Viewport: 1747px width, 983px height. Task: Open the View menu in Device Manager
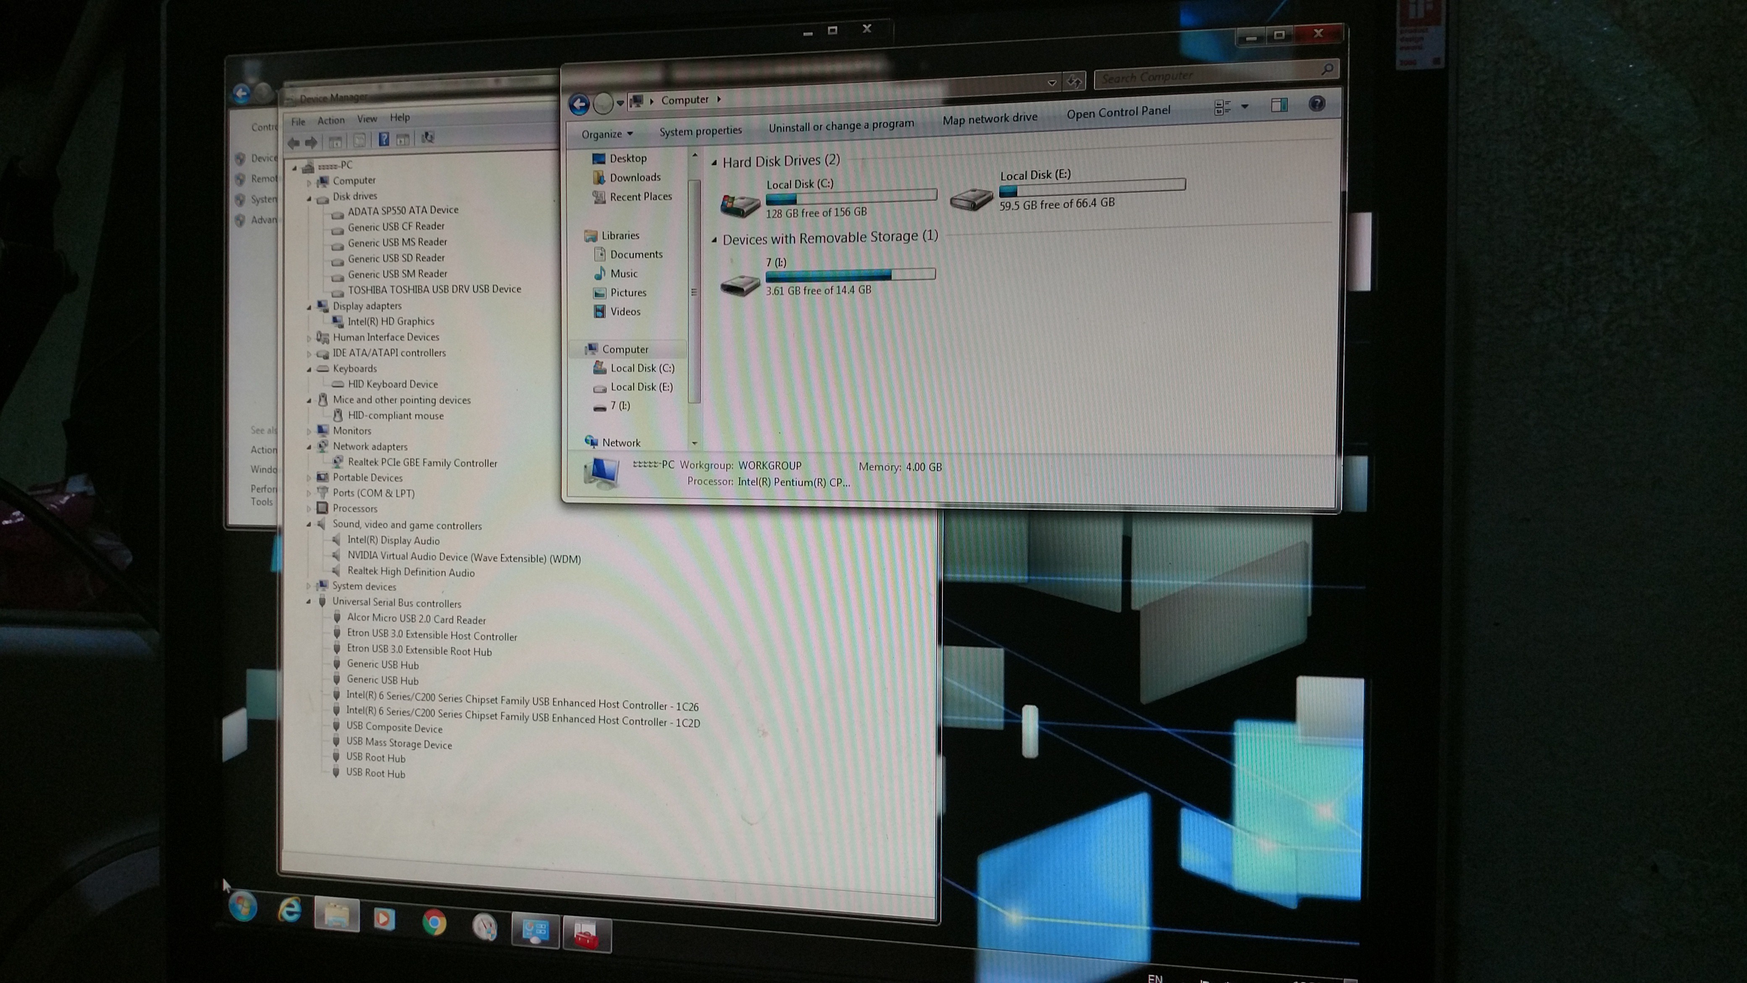(x=367, y=119)
